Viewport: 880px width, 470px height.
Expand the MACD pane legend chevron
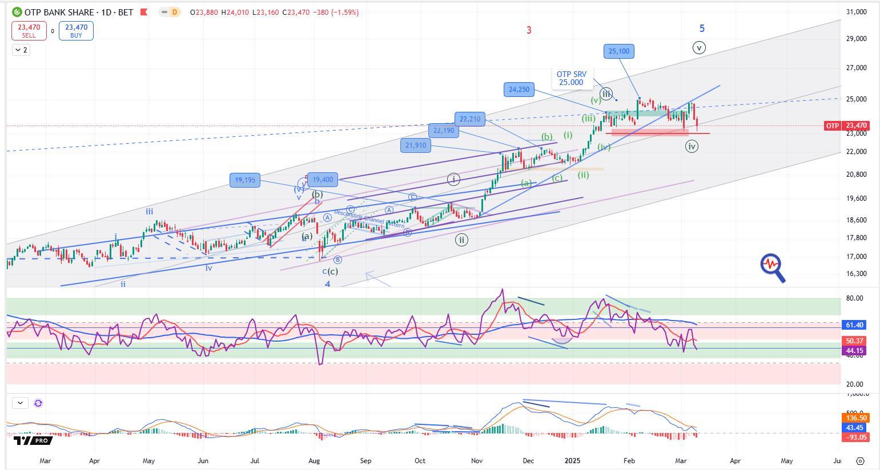(20, 403)
